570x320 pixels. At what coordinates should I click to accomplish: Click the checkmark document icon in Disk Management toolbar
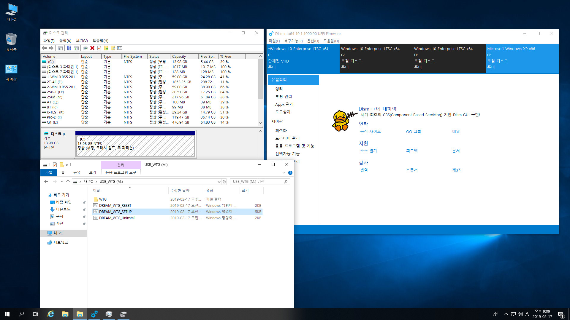(x=99, y=48)
